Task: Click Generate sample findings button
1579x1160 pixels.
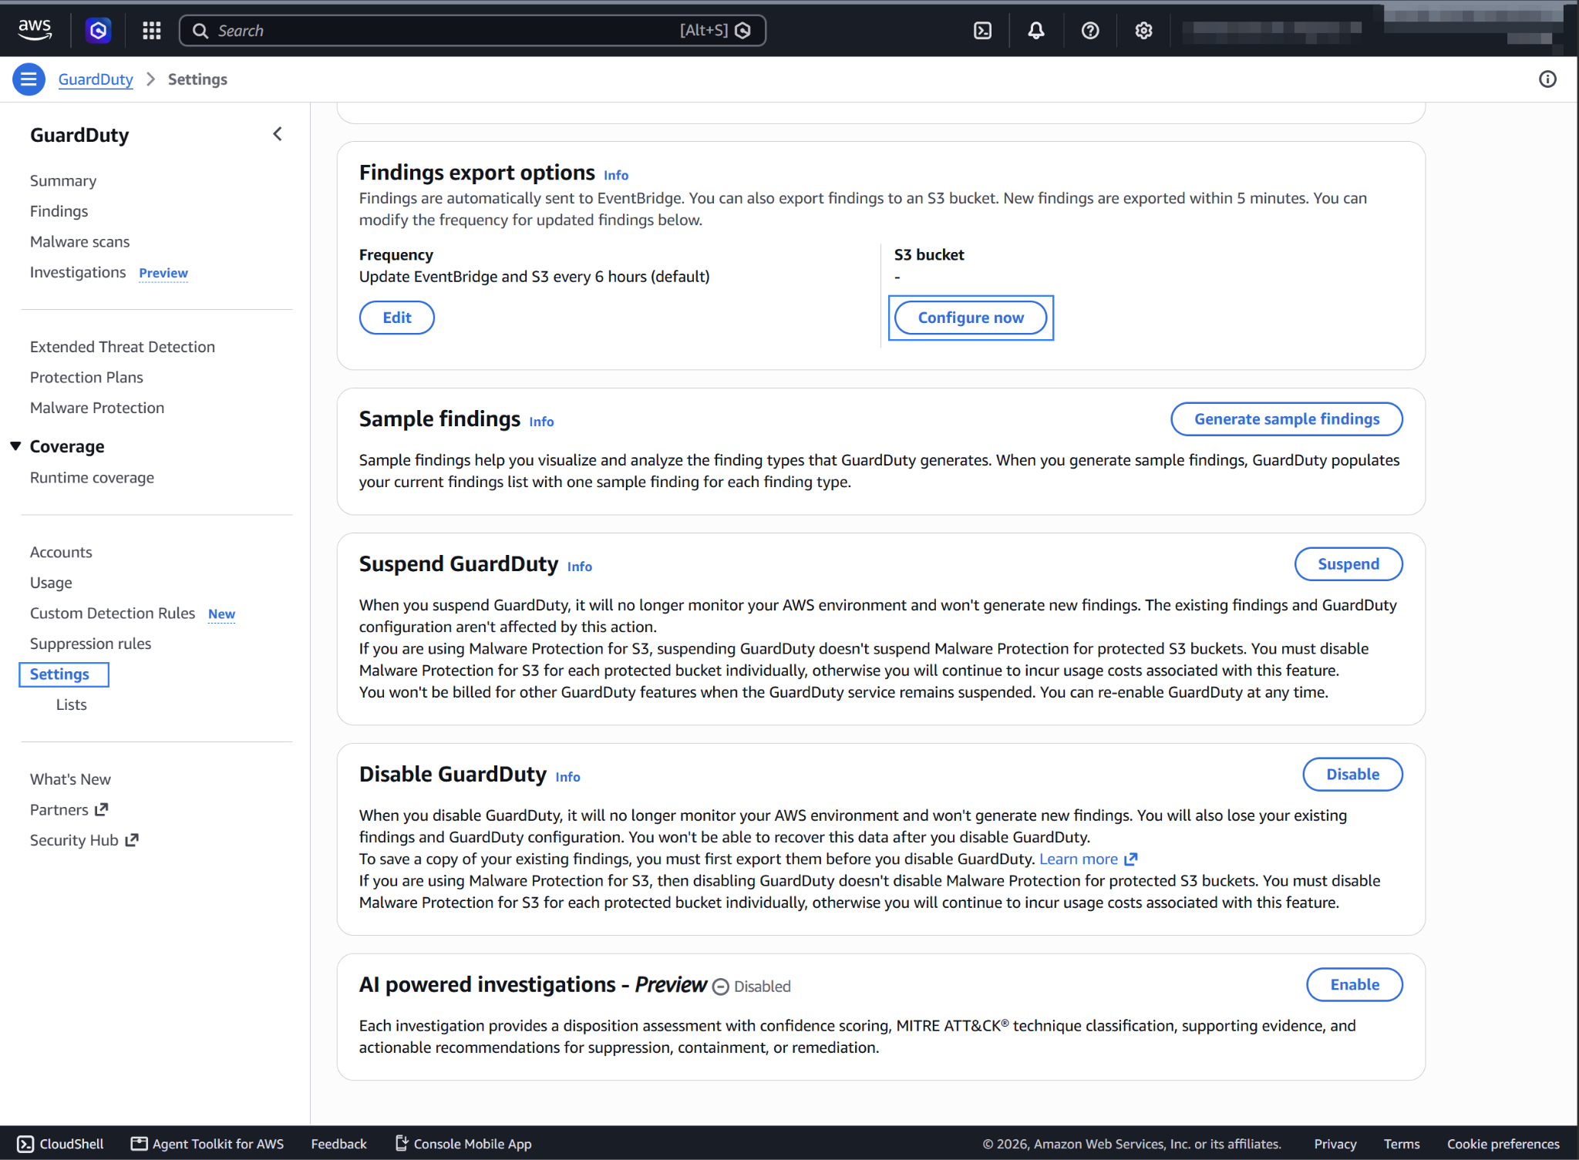Action: coord(1287,419)
